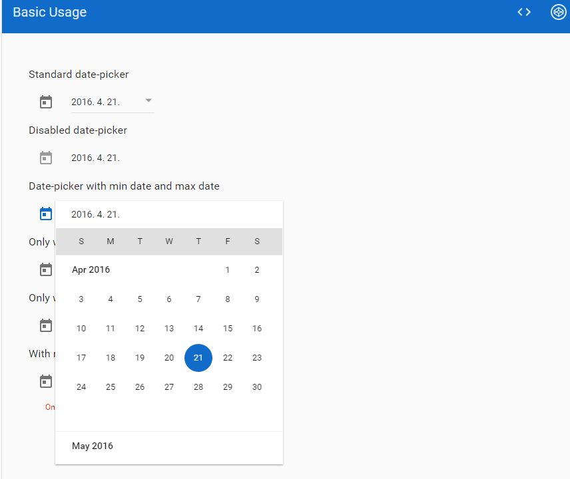Select April 3 in the calendar
Image resolution: width=570 pixels, height=479 pixels.
81,299
